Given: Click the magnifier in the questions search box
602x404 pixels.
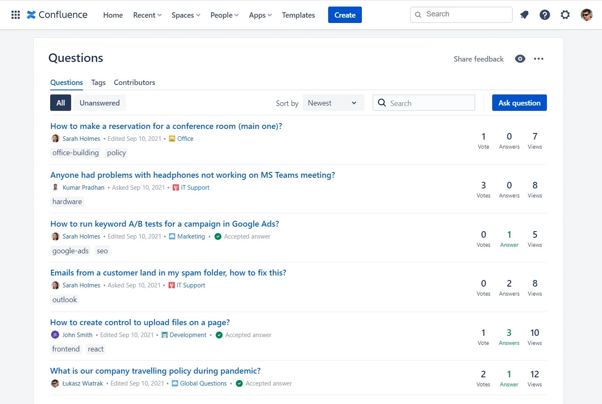Looking at the screenshot, I should point(382,103).
